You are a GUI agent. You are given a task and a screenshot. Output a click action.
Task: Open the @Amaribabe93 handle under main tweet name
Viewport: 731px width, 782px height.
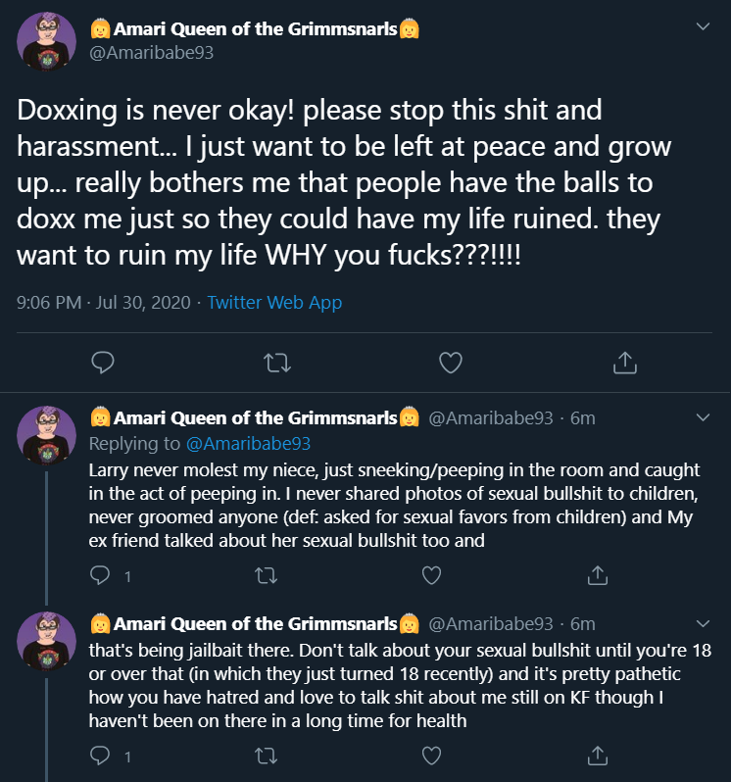(x=151, y=52)
